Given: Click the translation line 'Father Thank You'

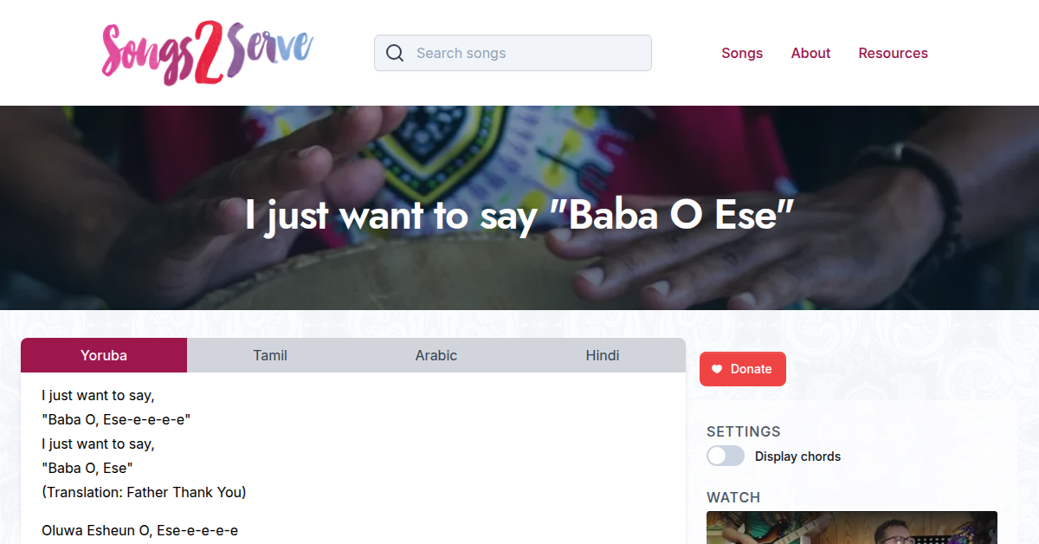Looking at the screenshot, I should pos(144,492).
